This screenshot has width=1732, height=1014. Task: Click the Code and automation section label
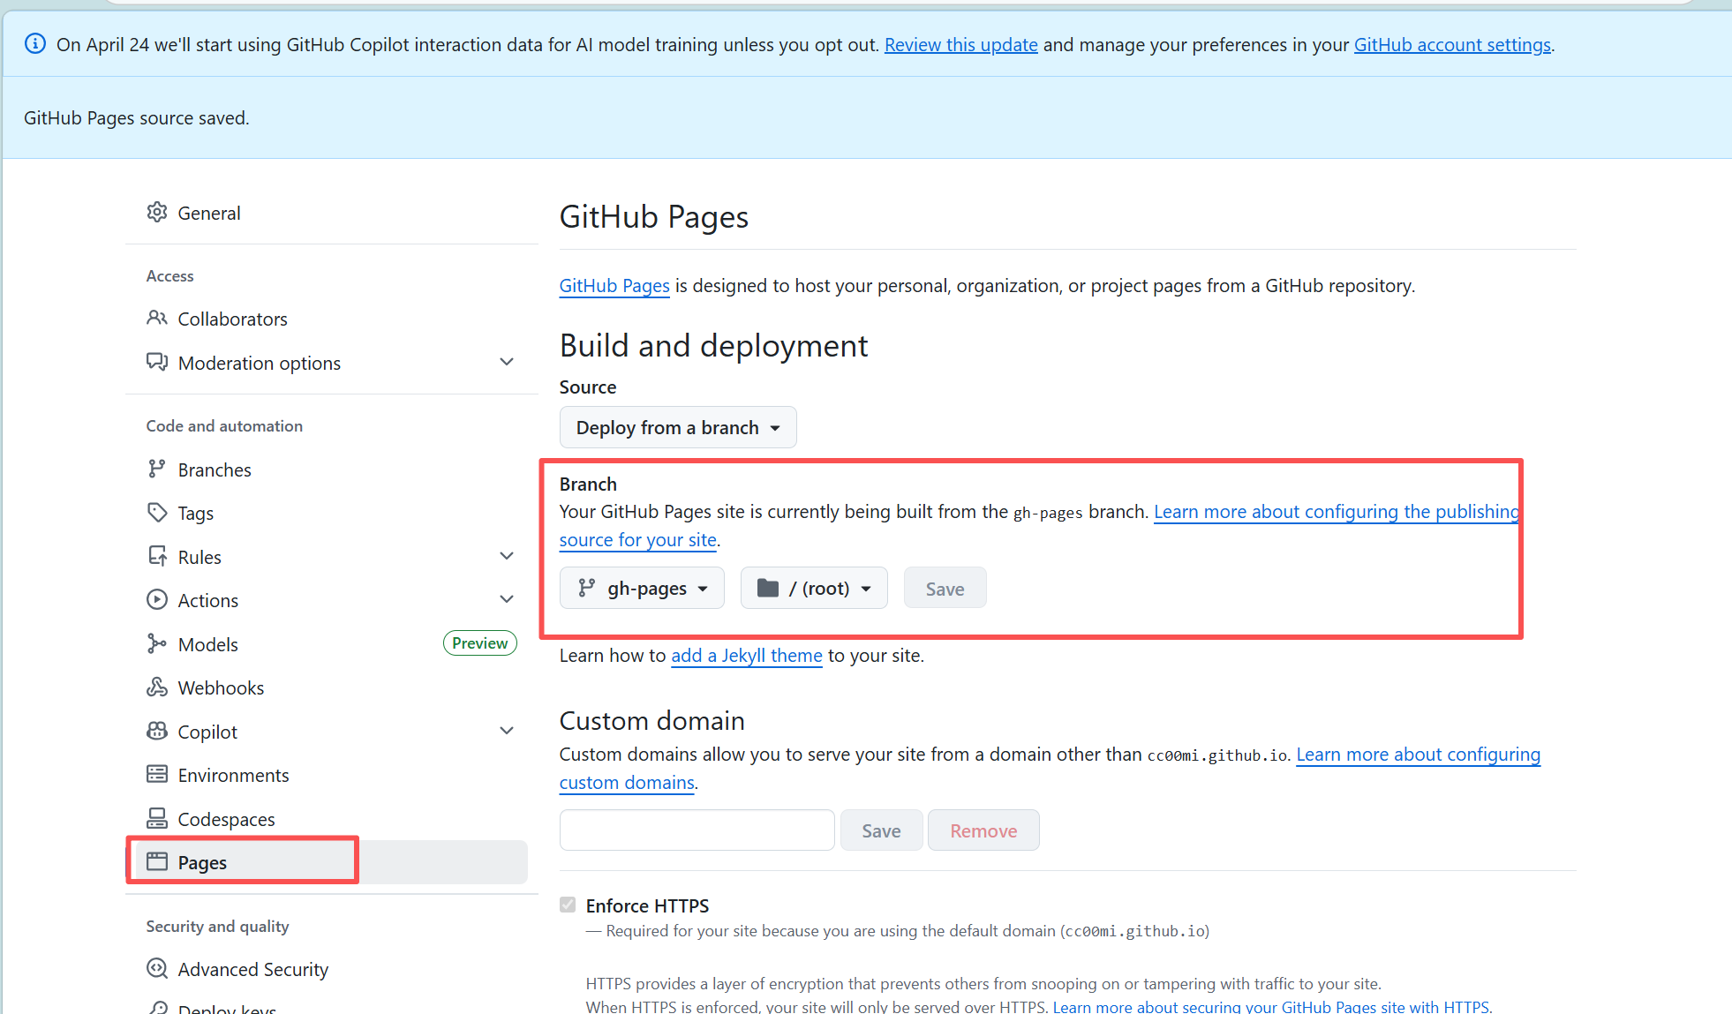tap(224, 426)
